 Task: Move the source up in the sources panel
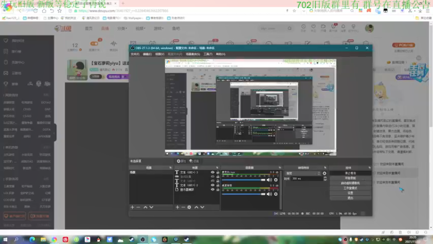196,207
